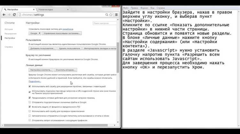Toggle search and URL suggestions checkbox
The width and height of the screenshot is (240, 134).
(x=29, y=92)
